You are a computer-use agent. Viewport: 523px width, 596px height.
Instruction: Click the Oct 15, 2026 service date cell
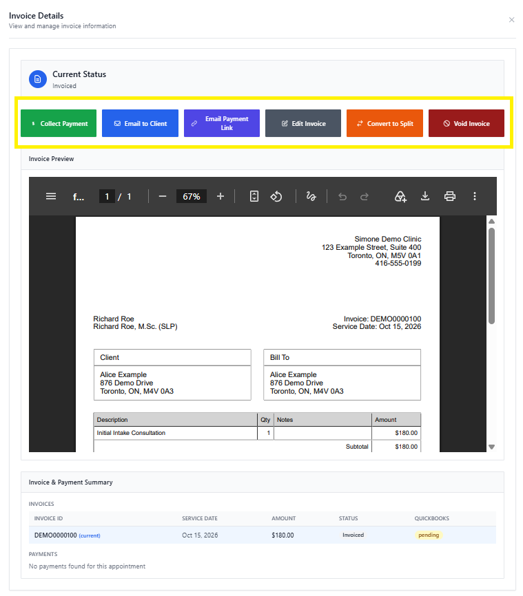click(x=200, y=535)
